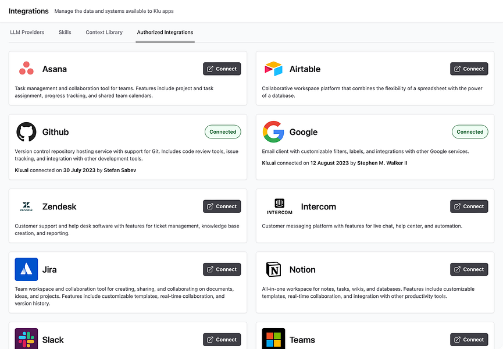Click the Github octocat logo
503x349 pixels.
coord(26,131)
